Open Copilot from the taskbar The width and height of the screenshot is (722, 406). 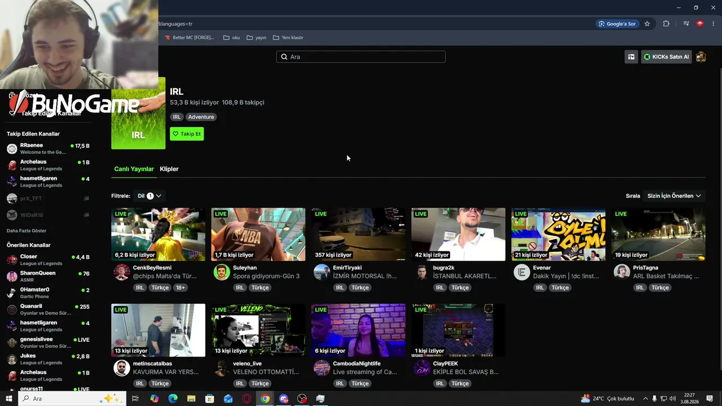(x=154, y=399)
